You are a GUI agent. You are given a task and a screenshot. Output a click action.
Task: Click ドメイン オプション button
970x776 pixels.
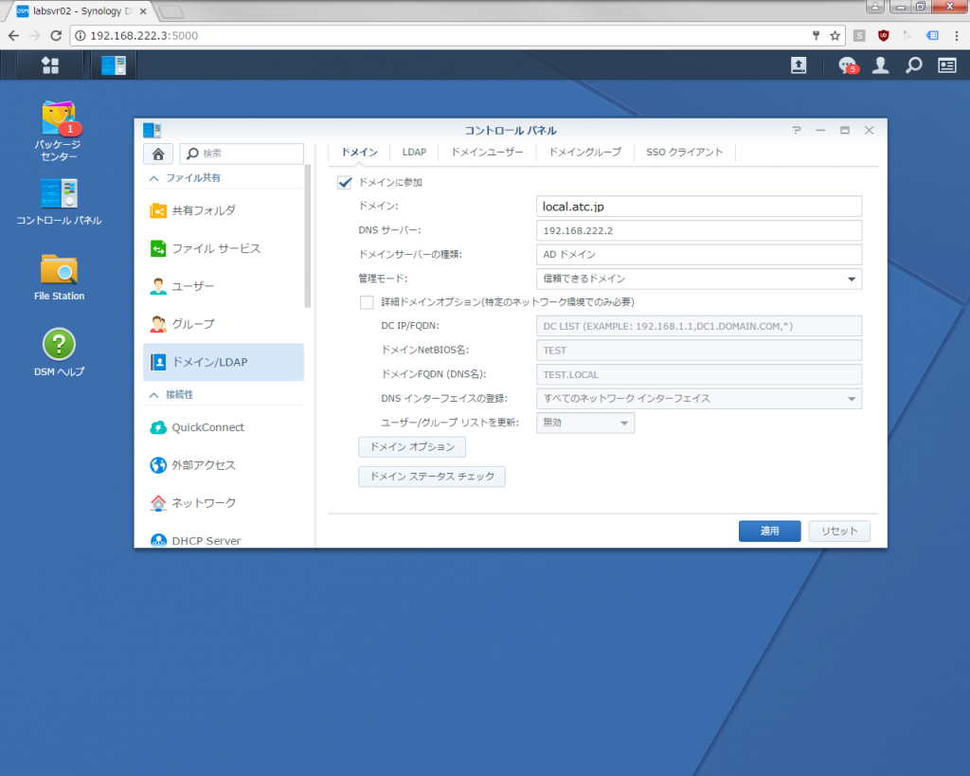tap(412, 447)
